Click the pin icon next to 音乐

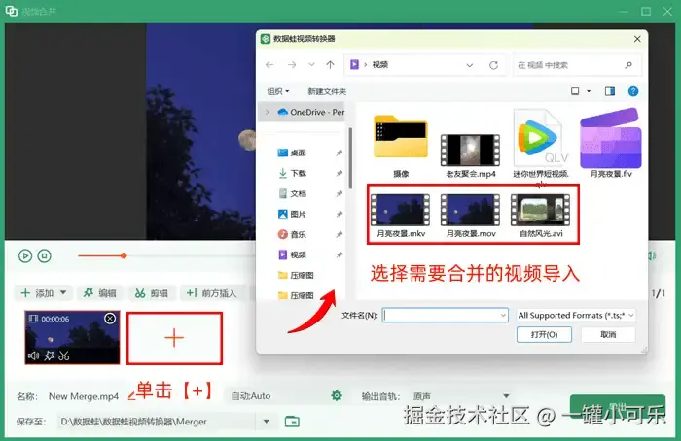coord(340,234)
